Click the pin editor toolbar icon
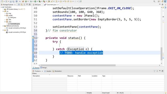This screenshot has width=167, height=94. coord(80,1)
